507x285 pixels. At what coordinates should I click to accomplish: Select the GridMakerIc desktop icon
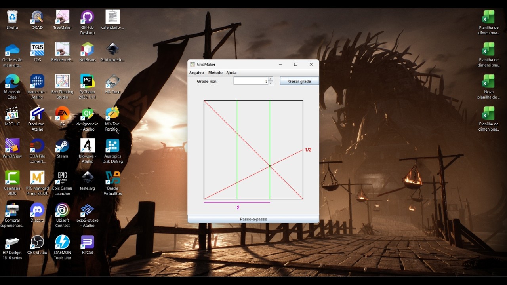click(x=112, y=52)
